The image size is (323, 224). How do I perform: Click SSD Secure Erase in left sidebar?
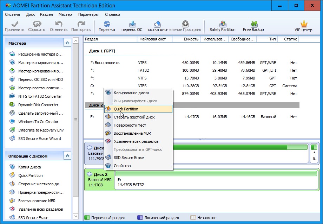[29, 218]
